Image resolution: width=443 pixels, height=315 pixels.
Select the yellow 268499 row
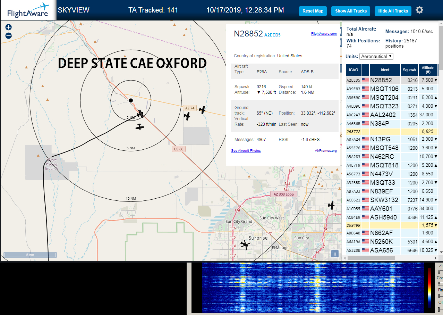tap(392, 225)
